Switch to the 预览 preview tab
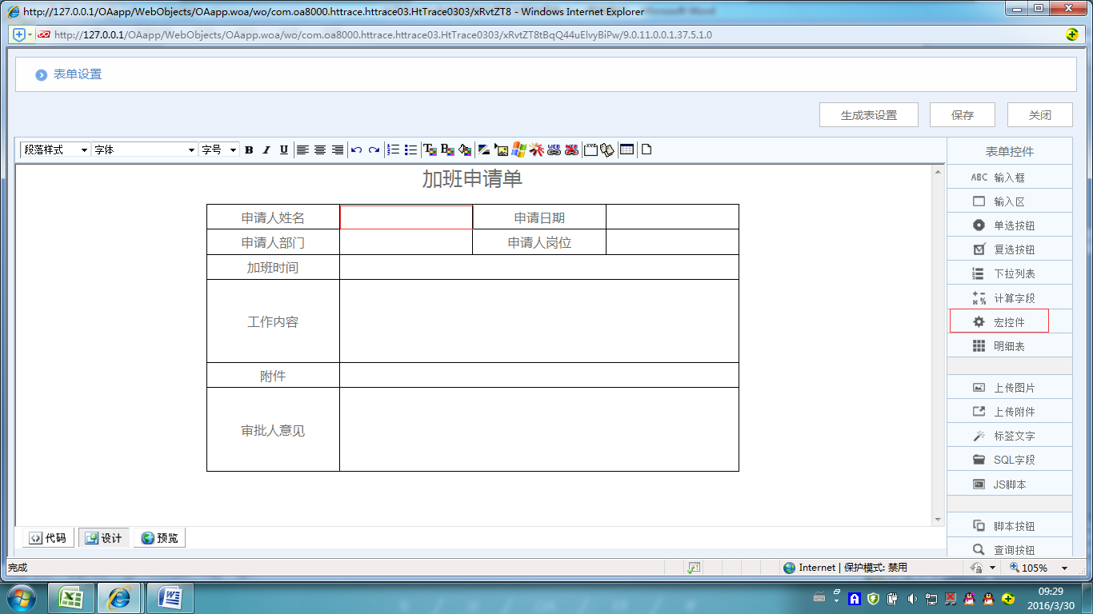Viewport: 1093px width, 614px height. click(x=160, y=538)
